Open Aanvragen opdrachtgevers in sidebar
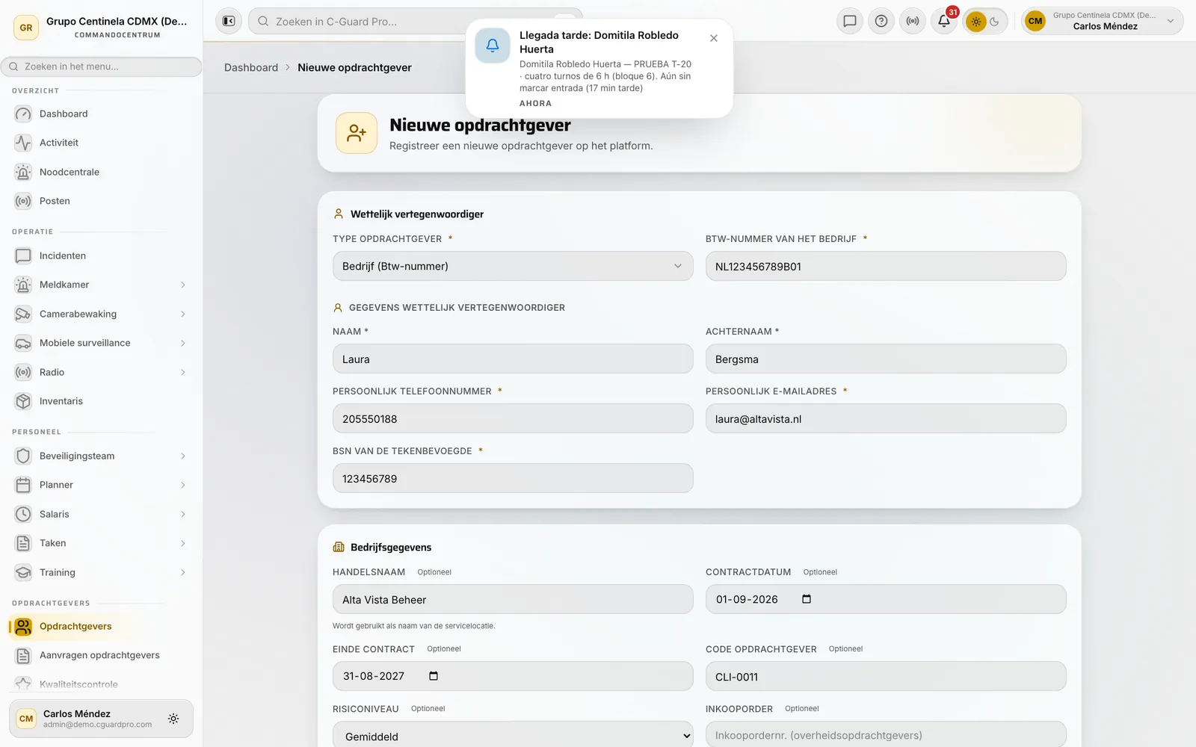1196x747 pixels. pyautogui.click(x=101, y=655)
